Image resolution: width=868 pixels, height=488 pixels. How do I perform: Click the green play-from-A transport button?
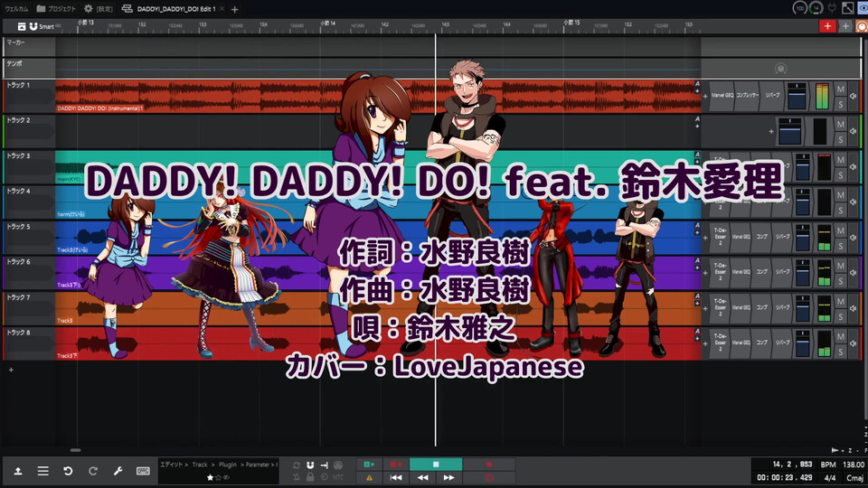(369, 465)
